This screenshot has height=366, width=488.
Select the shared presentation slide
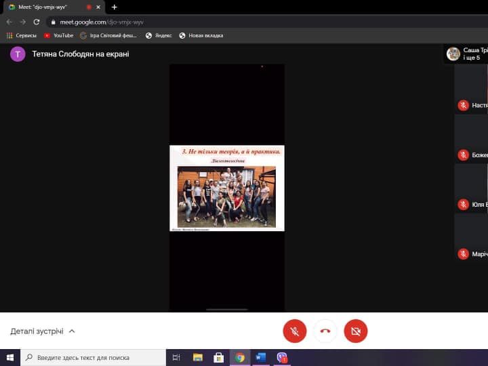[227, 188]
